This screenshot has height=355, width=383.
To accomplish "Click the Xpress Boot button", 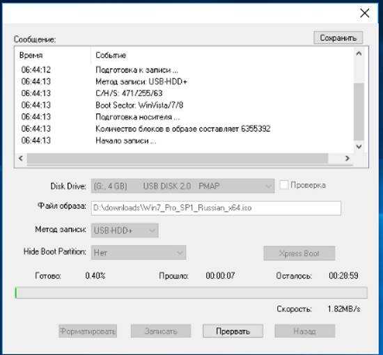I will [299, 253].
